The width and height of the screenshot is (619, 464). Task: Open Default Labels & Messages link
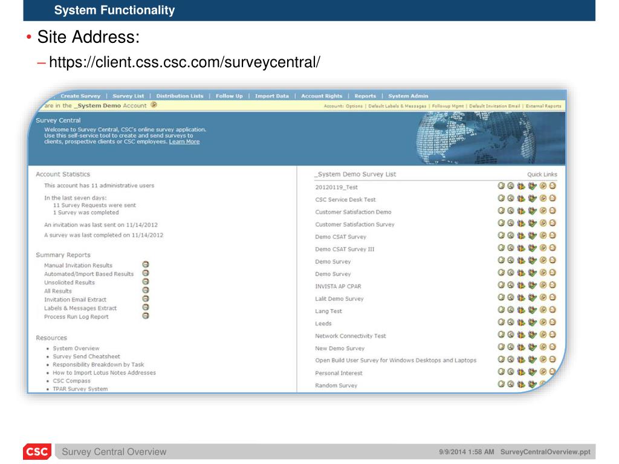coord(397,106)
